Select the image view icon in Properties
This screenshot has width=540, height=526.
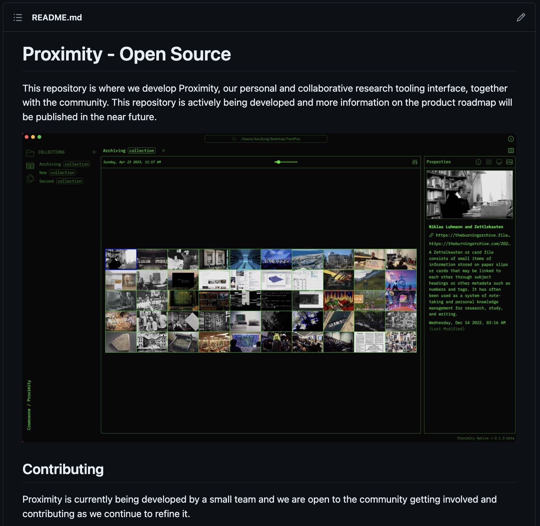coord(509,162)
